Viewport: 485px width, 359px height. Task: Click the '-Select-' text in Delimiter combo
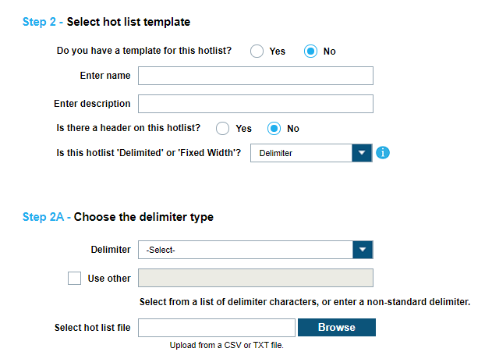tap(161, 251)
